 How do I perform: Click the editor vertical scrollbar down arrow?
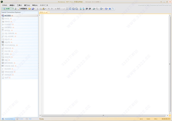[170, 113]
